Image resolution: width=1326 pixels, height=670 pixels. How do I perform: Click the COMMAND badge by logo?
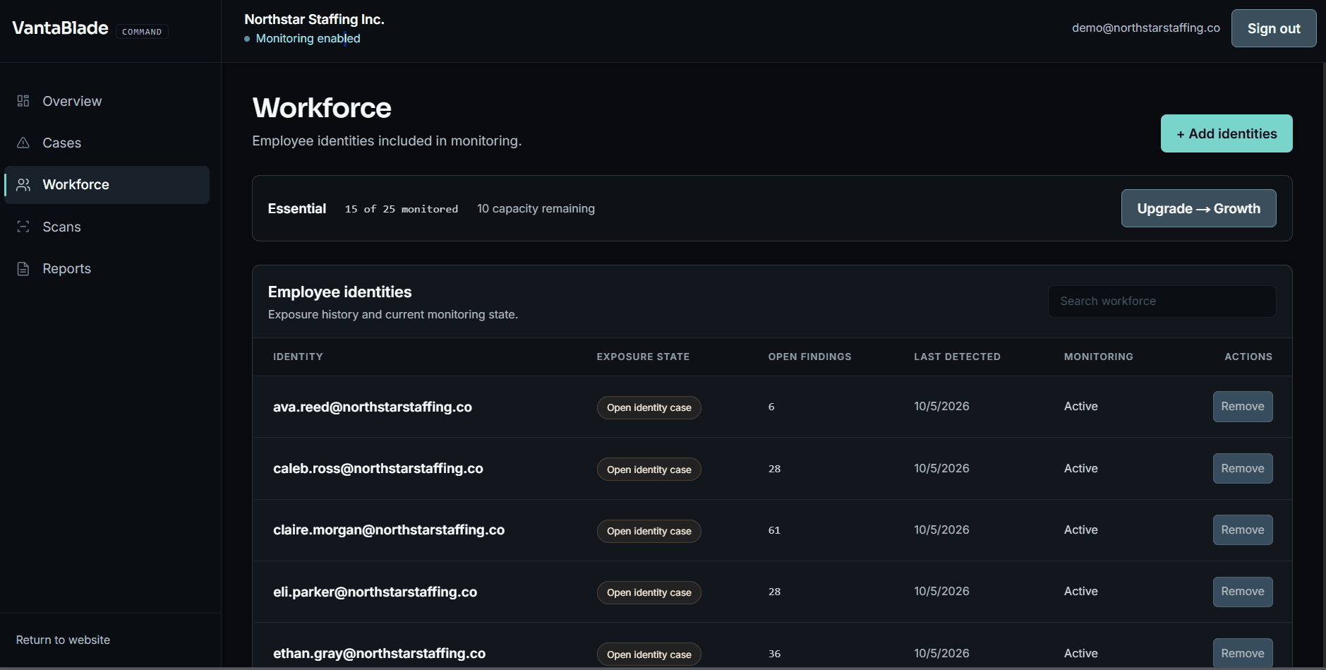tap(142, 32)
